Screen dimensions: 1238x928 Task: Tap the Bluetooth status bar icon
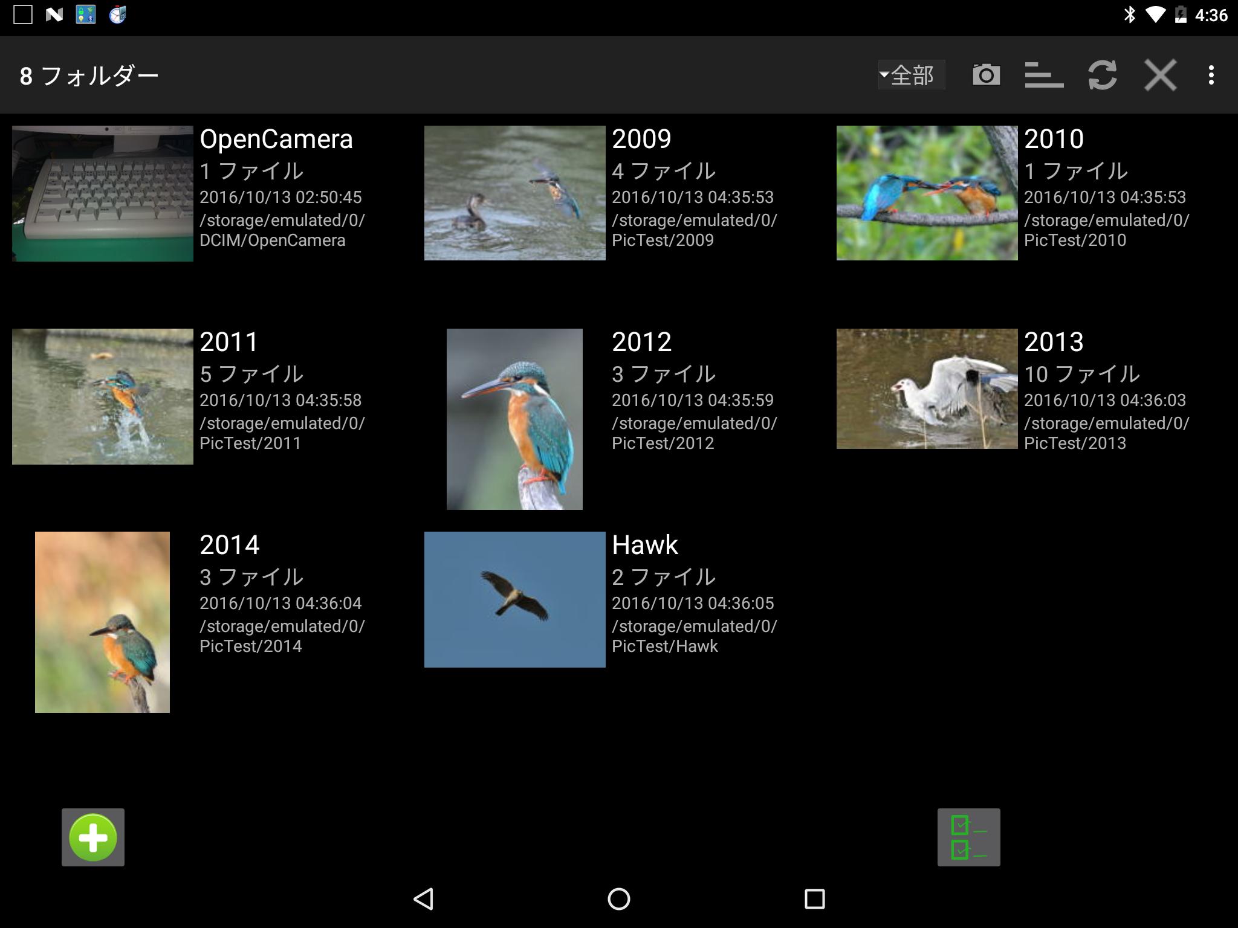tap(1129, 14)
